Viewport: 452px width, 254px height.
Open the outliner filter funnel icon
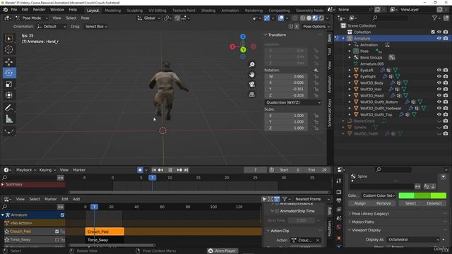coord(435,18)
